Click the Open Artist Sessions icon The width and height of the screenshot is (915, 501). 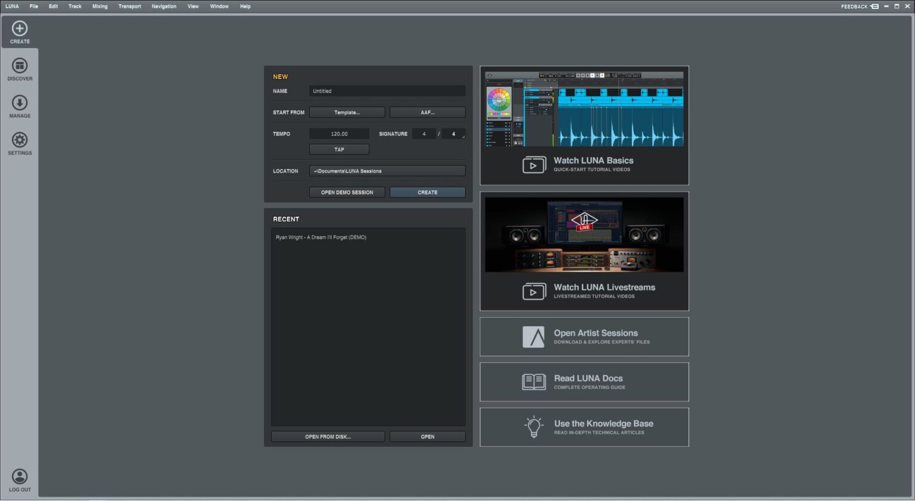tap(534, 336)
